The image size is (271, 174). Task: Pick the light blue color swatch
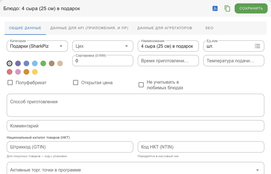35,63
